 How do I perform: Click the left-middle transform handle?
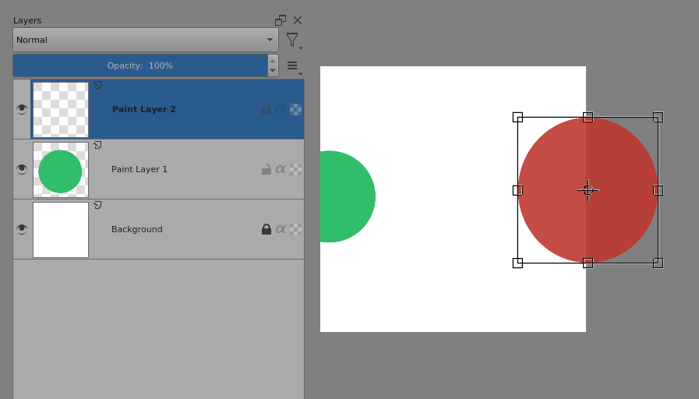point(517,190)
